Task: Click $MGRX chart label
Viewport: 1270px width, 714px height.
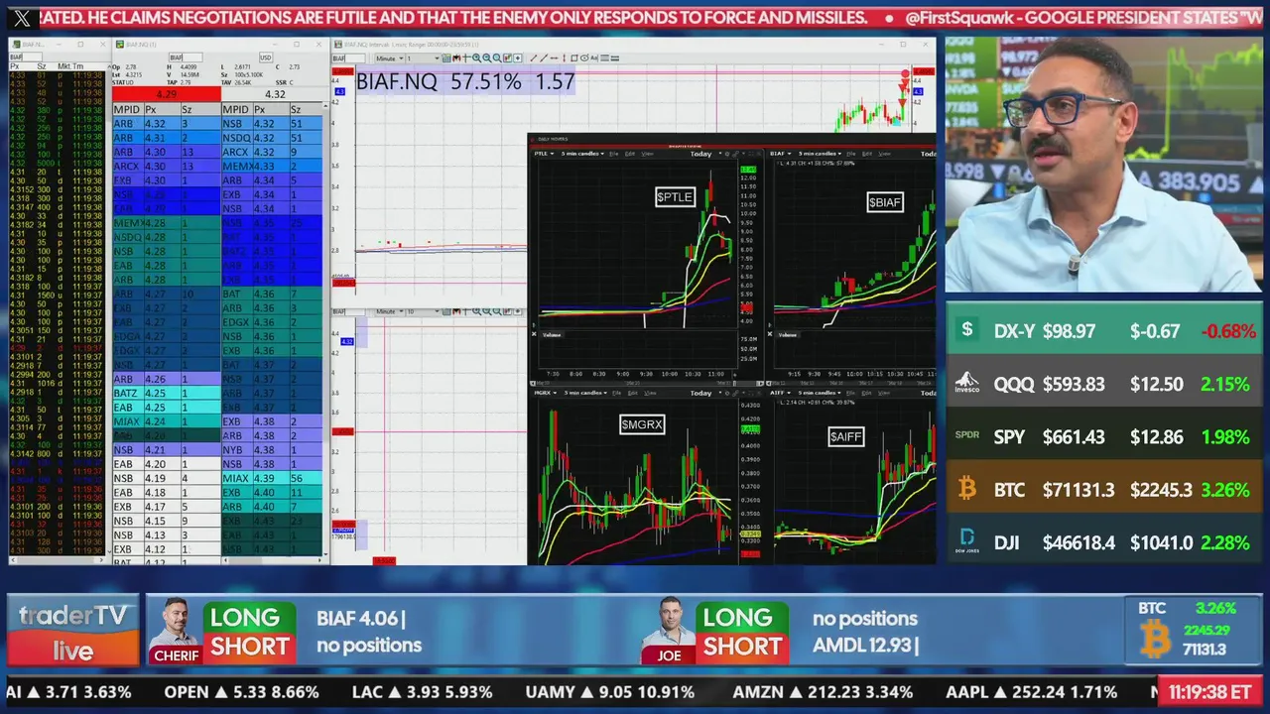Action: [641, 424]
